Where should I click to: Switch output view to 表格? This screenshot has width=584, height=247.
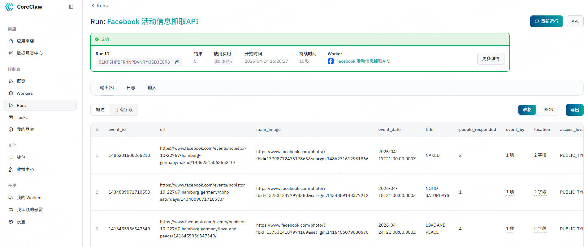click(x=527, y=110)
